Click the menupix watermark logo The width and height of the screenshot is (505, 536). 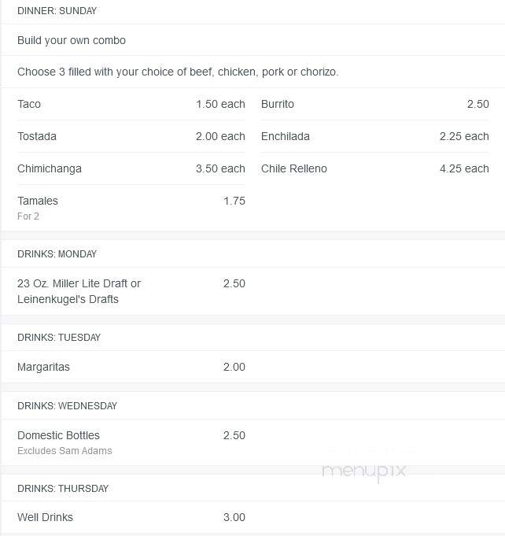pos(364,471)
